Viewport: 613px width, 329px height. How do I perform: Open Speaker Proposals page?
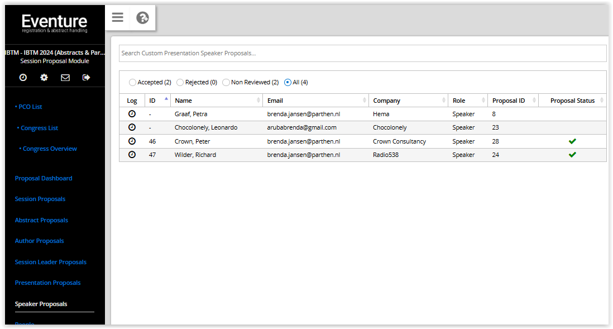pyautogui.click(x=41, y=304)
